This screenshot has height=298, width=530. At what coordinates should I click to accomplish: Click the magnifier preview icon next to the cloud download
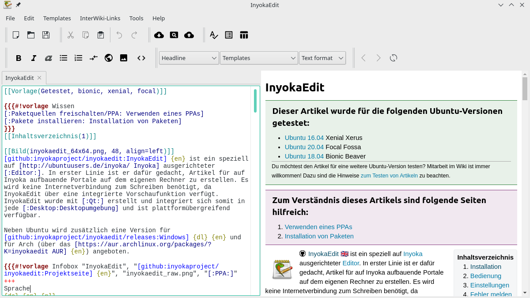174,35
